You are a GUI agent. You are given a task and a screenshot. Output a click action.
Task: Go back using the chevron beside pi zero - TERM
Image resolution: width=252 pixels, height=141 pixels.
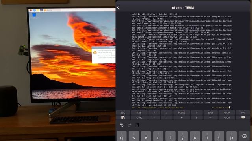click(x=119, y=8)
